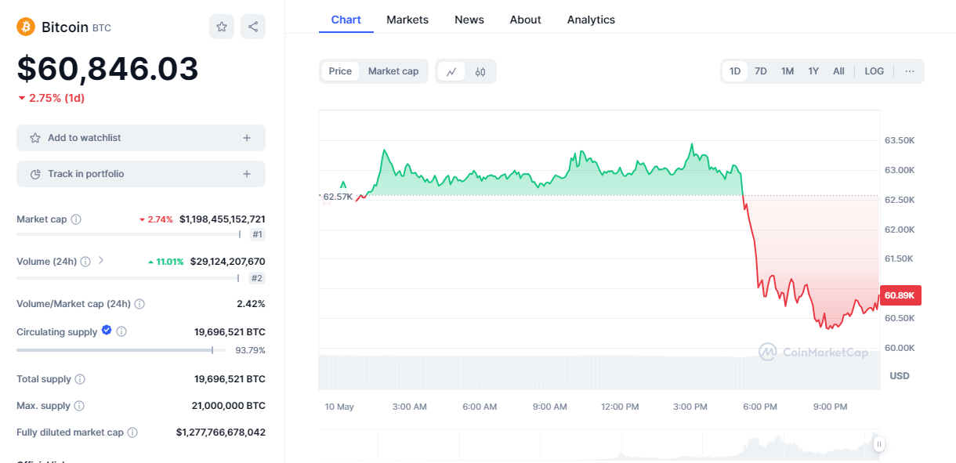Click the USD currency label
Screen dimensions: 956x463
pyautogui.click(x=900, y=376)
